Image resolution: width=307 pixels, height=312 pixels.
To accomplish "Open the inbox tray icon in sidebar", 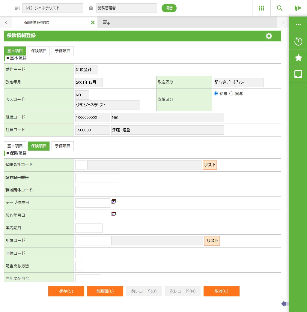I will [298, 74].
